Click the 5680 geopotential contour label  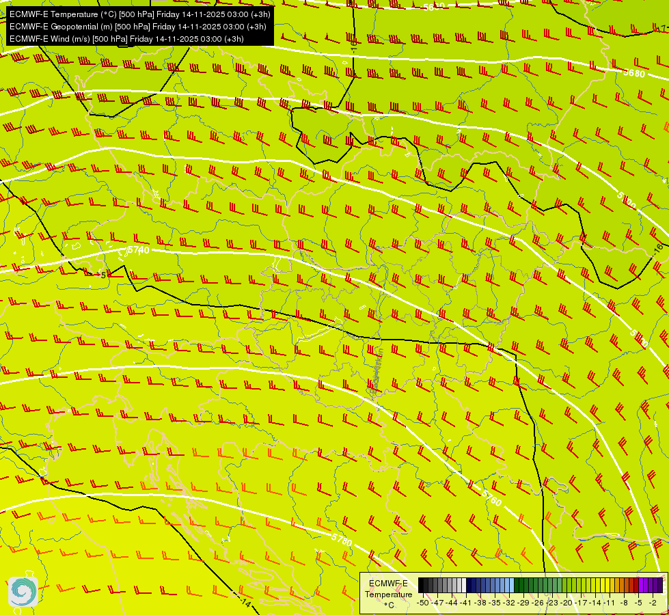(634, 73)
